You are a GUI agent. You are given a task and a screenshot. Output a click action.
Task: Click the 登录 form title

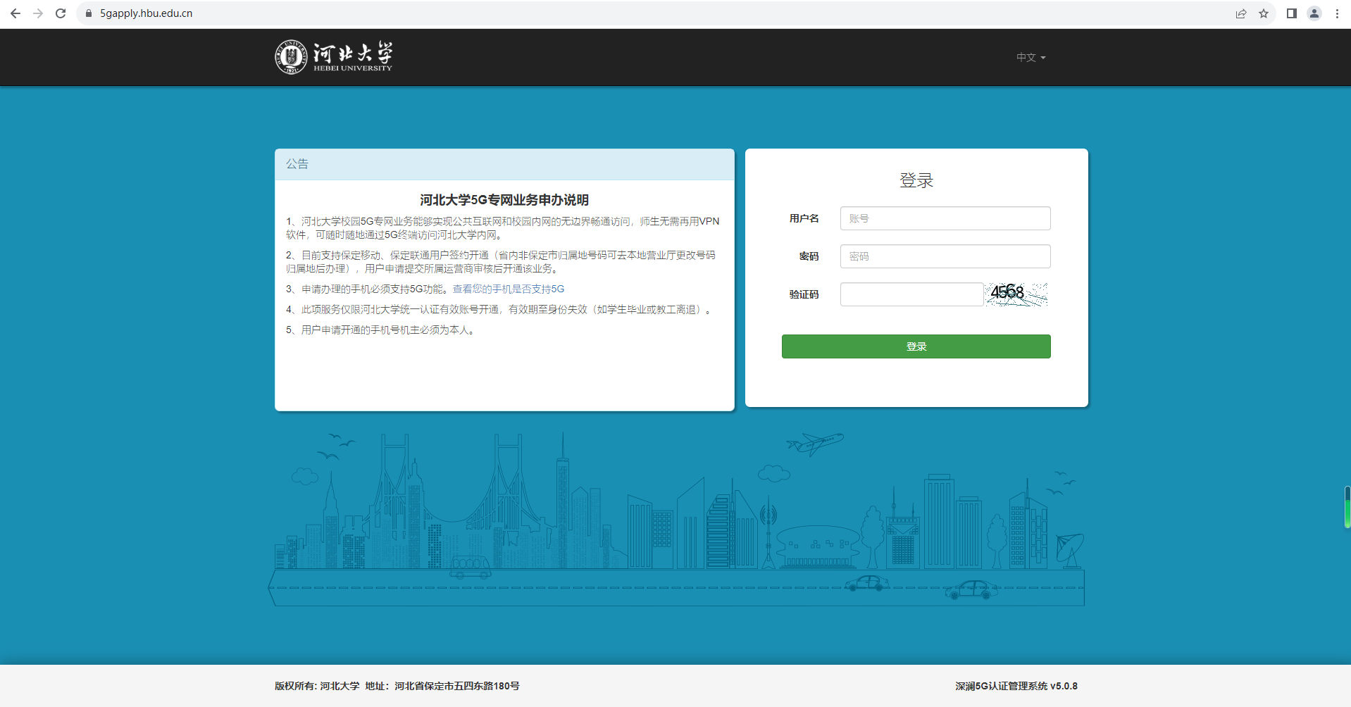tap(916, 180)
